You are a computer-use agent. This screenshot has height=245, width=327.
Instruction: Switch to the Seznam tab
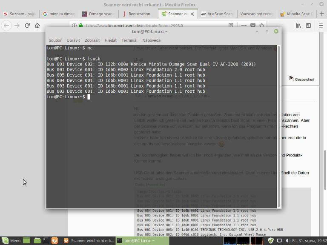tap(20, 14)
